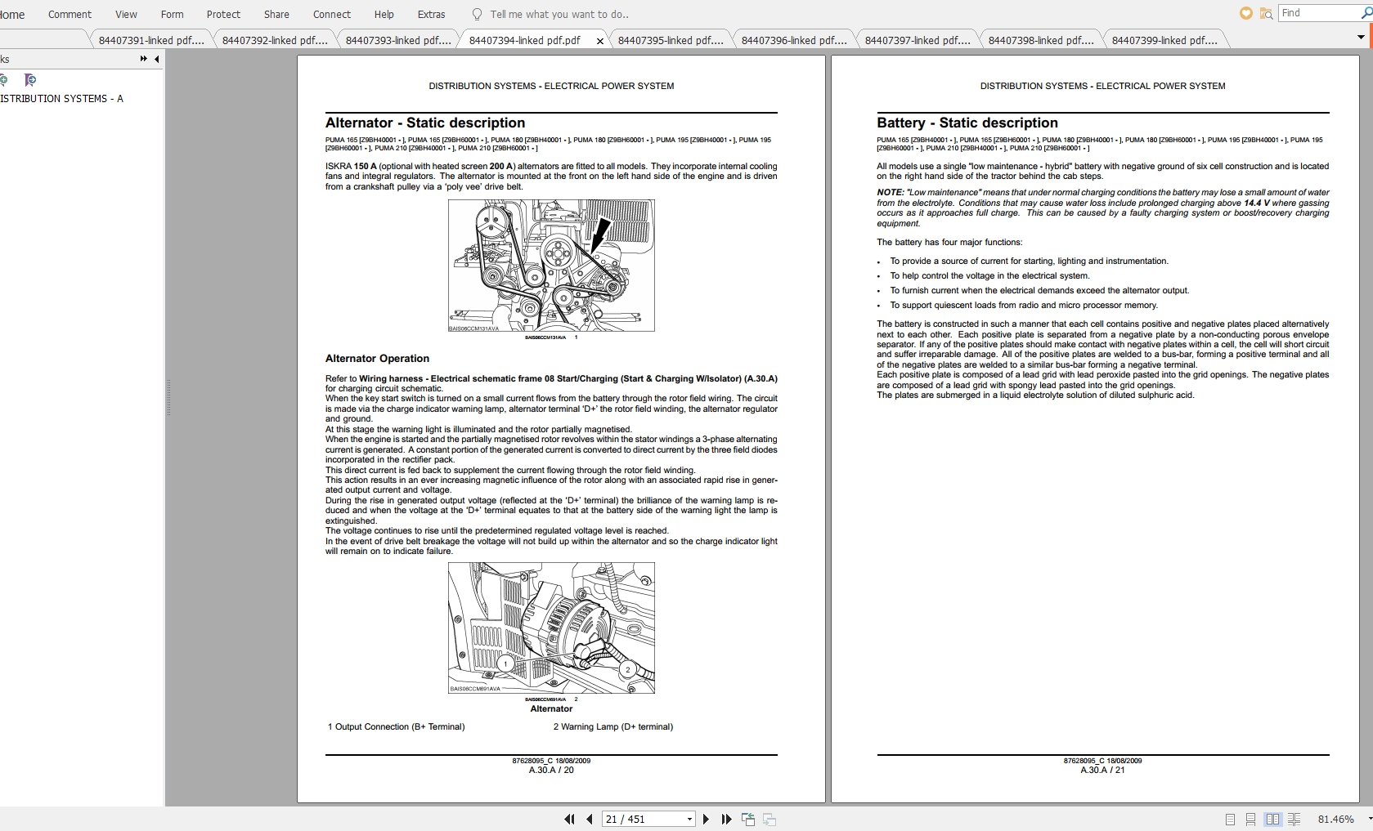Select the 84407394-linked pdf.pdf tab
The width and height of the screenshot is (1373, 831).
525,40
